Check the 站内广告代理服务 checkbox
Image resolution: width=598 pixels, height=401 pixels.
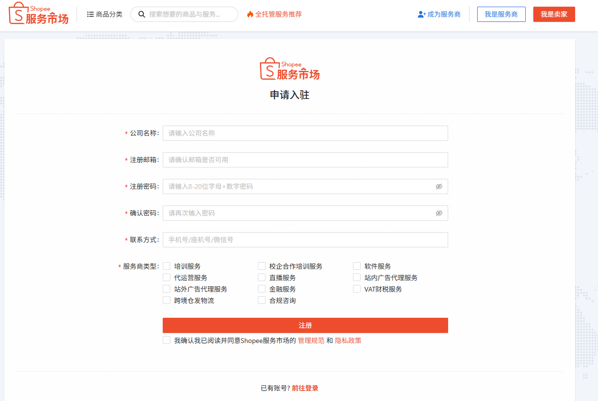357,277
